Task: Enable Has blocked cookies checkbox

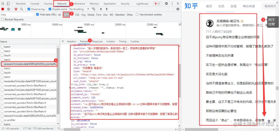Action: [137, 14]
